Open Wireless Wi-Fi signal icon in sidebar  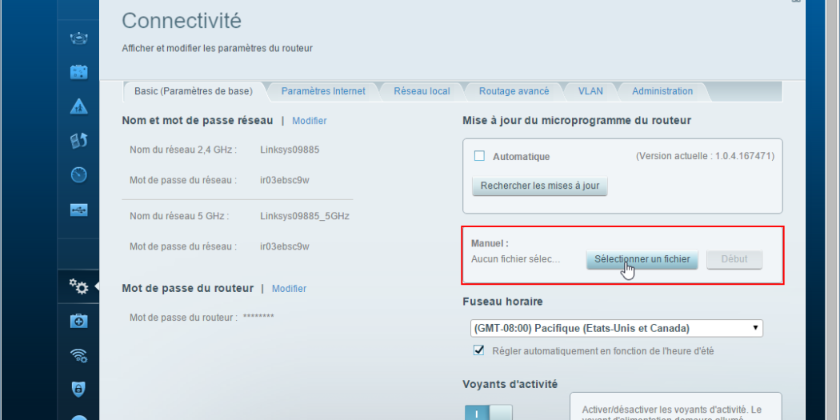(79, 356)
